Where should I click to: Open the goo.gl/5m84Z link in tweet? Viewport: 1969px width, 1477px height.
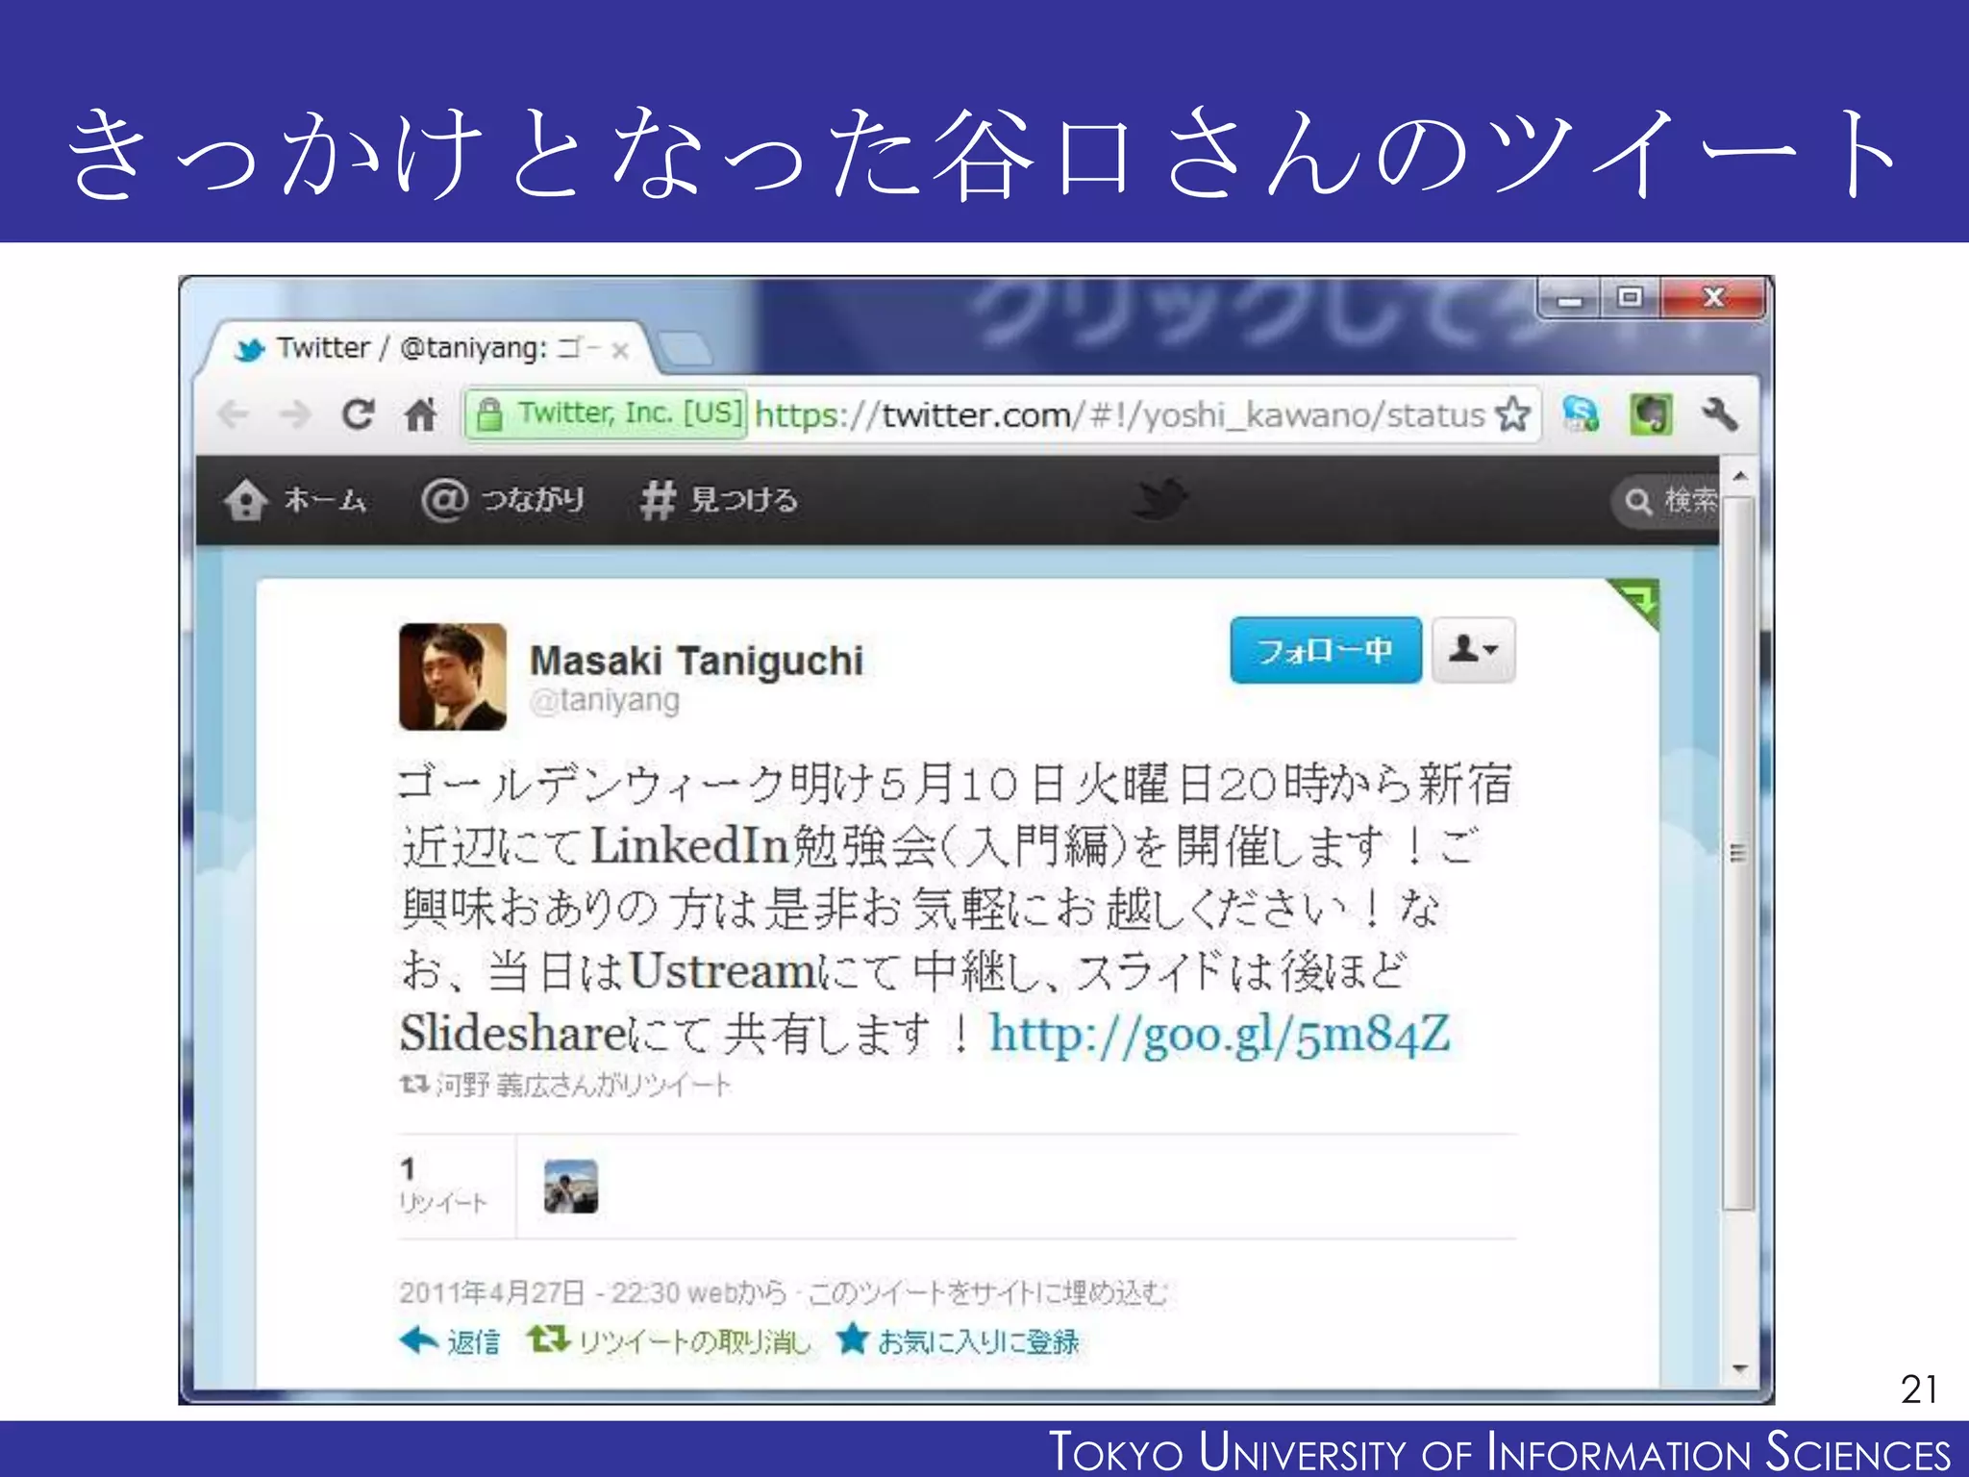pos(1219,1036)
